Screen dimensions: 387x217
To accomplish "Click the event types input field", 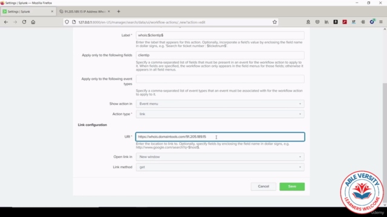I will click(x=220, y=79).
